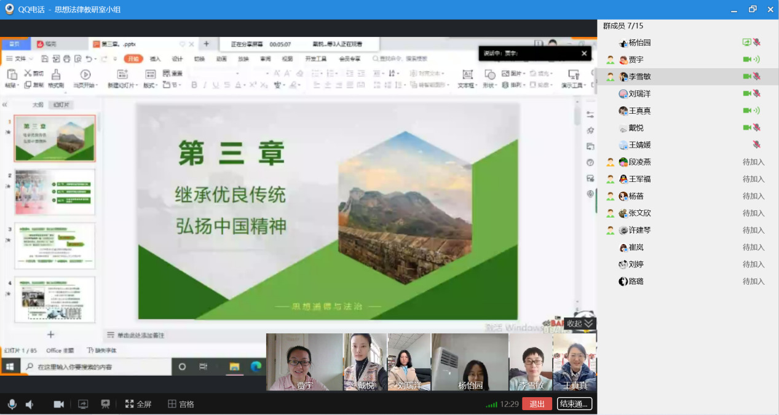Click the 结束通... end call button
Screen dimensions: 779x415
(x=575, y=404)
